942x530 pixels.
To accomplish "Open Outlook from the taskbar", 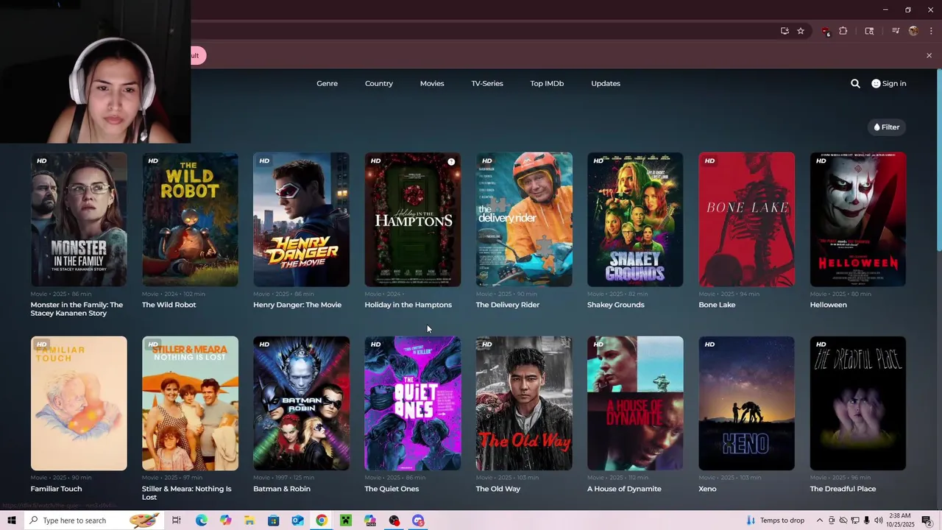I will click(297, 520).
